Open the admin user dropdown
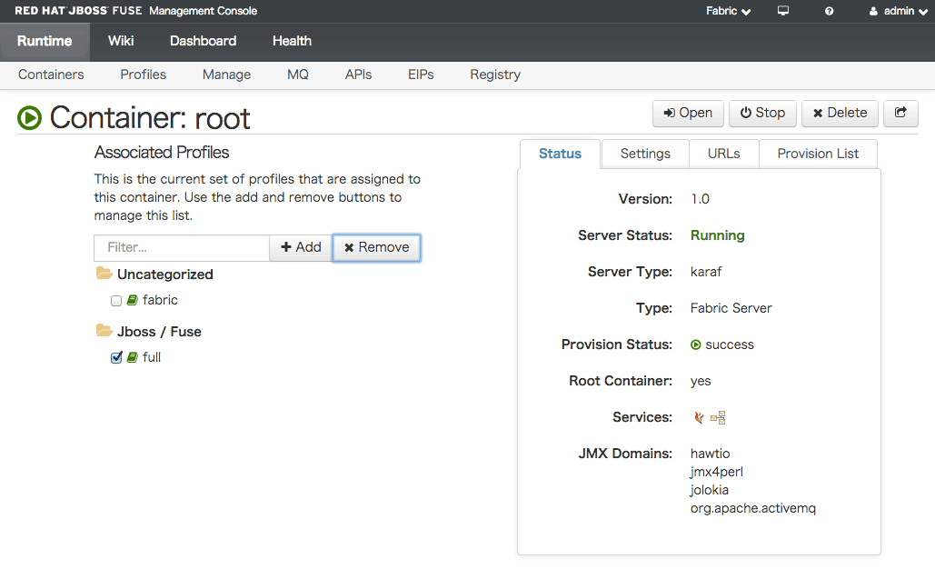935x569 pixels. click(898, 11)
